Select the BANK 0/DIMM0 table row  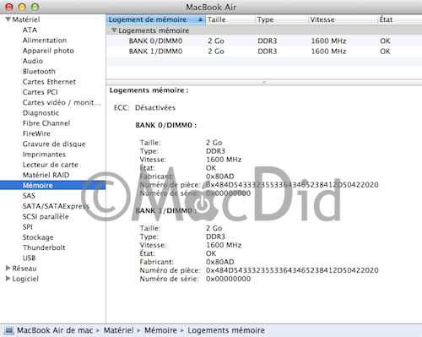264,41
